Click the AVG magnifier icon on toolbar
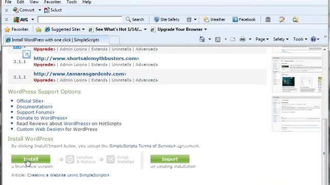Screen dimensions: 330x185 [x=295, y=20]
